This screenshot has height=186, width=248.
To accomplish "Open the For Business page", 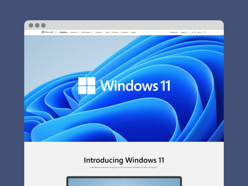I will (125, 32).
